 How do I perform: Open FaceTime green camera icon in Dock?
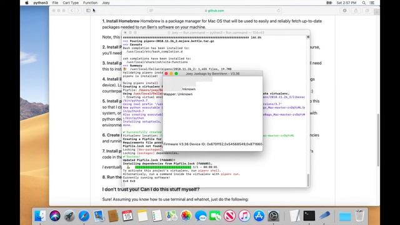pos(215,216)
